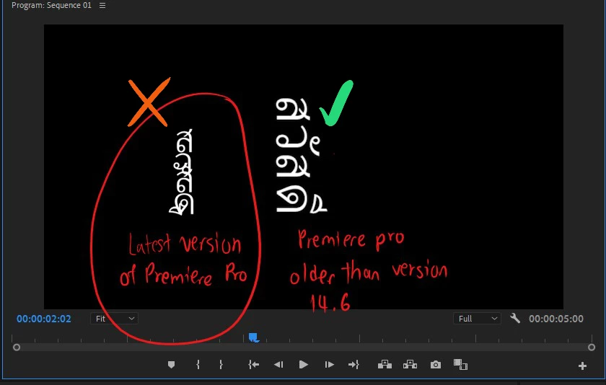This screenshot has width=606, height=385.
Task: Click the duration timecode 00:00:05:00
Action: tap(556, 319)
